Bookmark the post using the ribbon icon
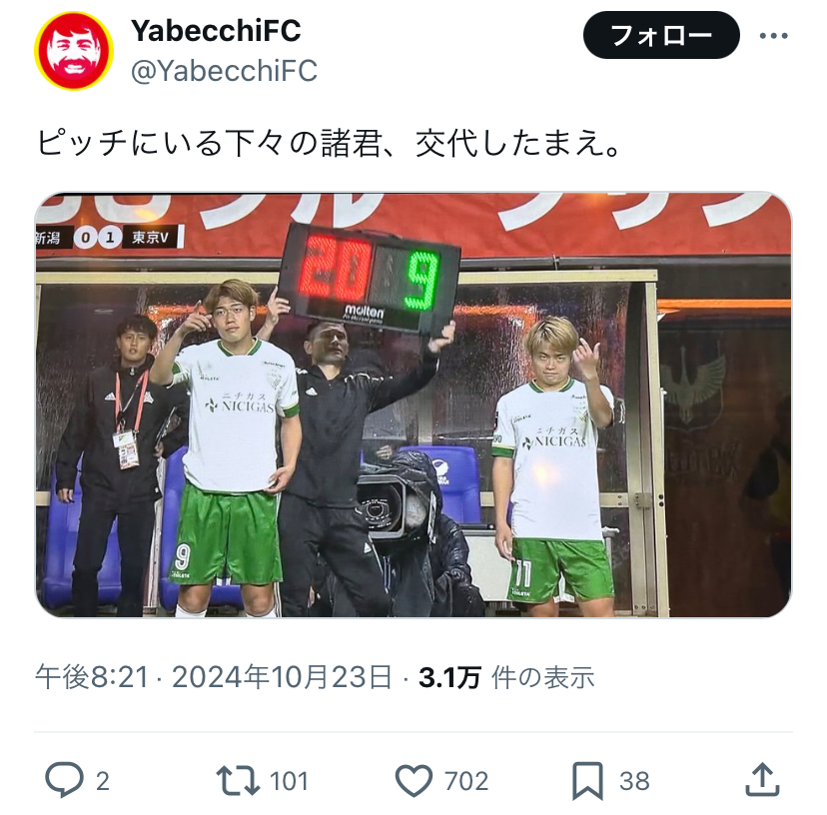 click(588, 781)
